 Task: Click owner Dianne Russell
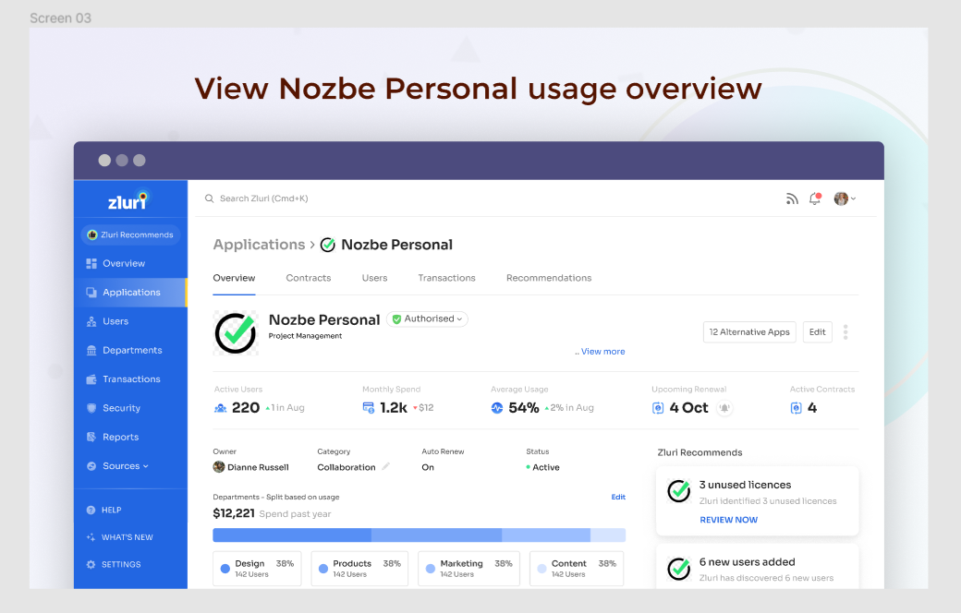[x=251, y=467]
